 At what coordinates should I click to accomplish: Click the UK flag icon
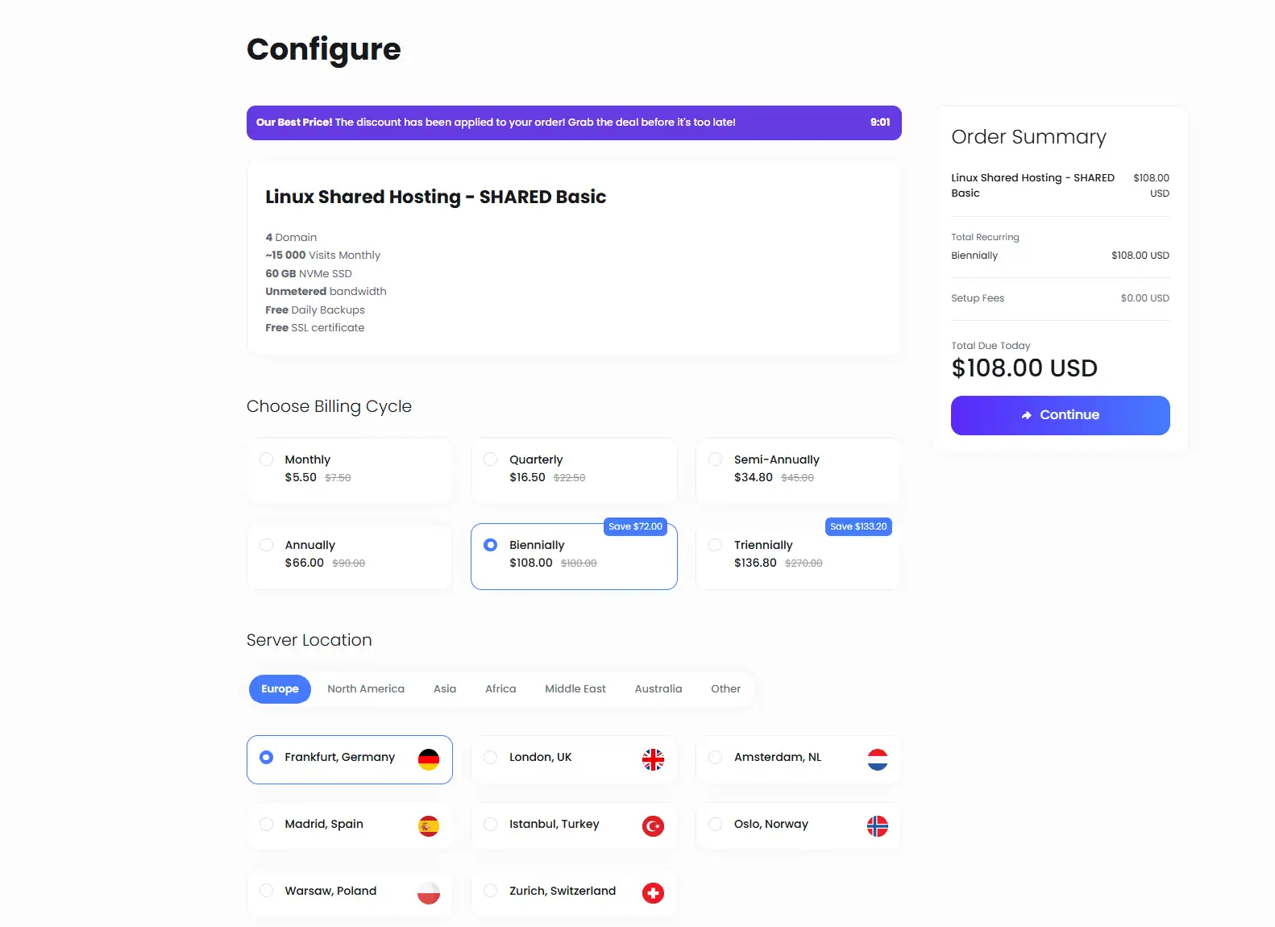[x=653, y=759]
